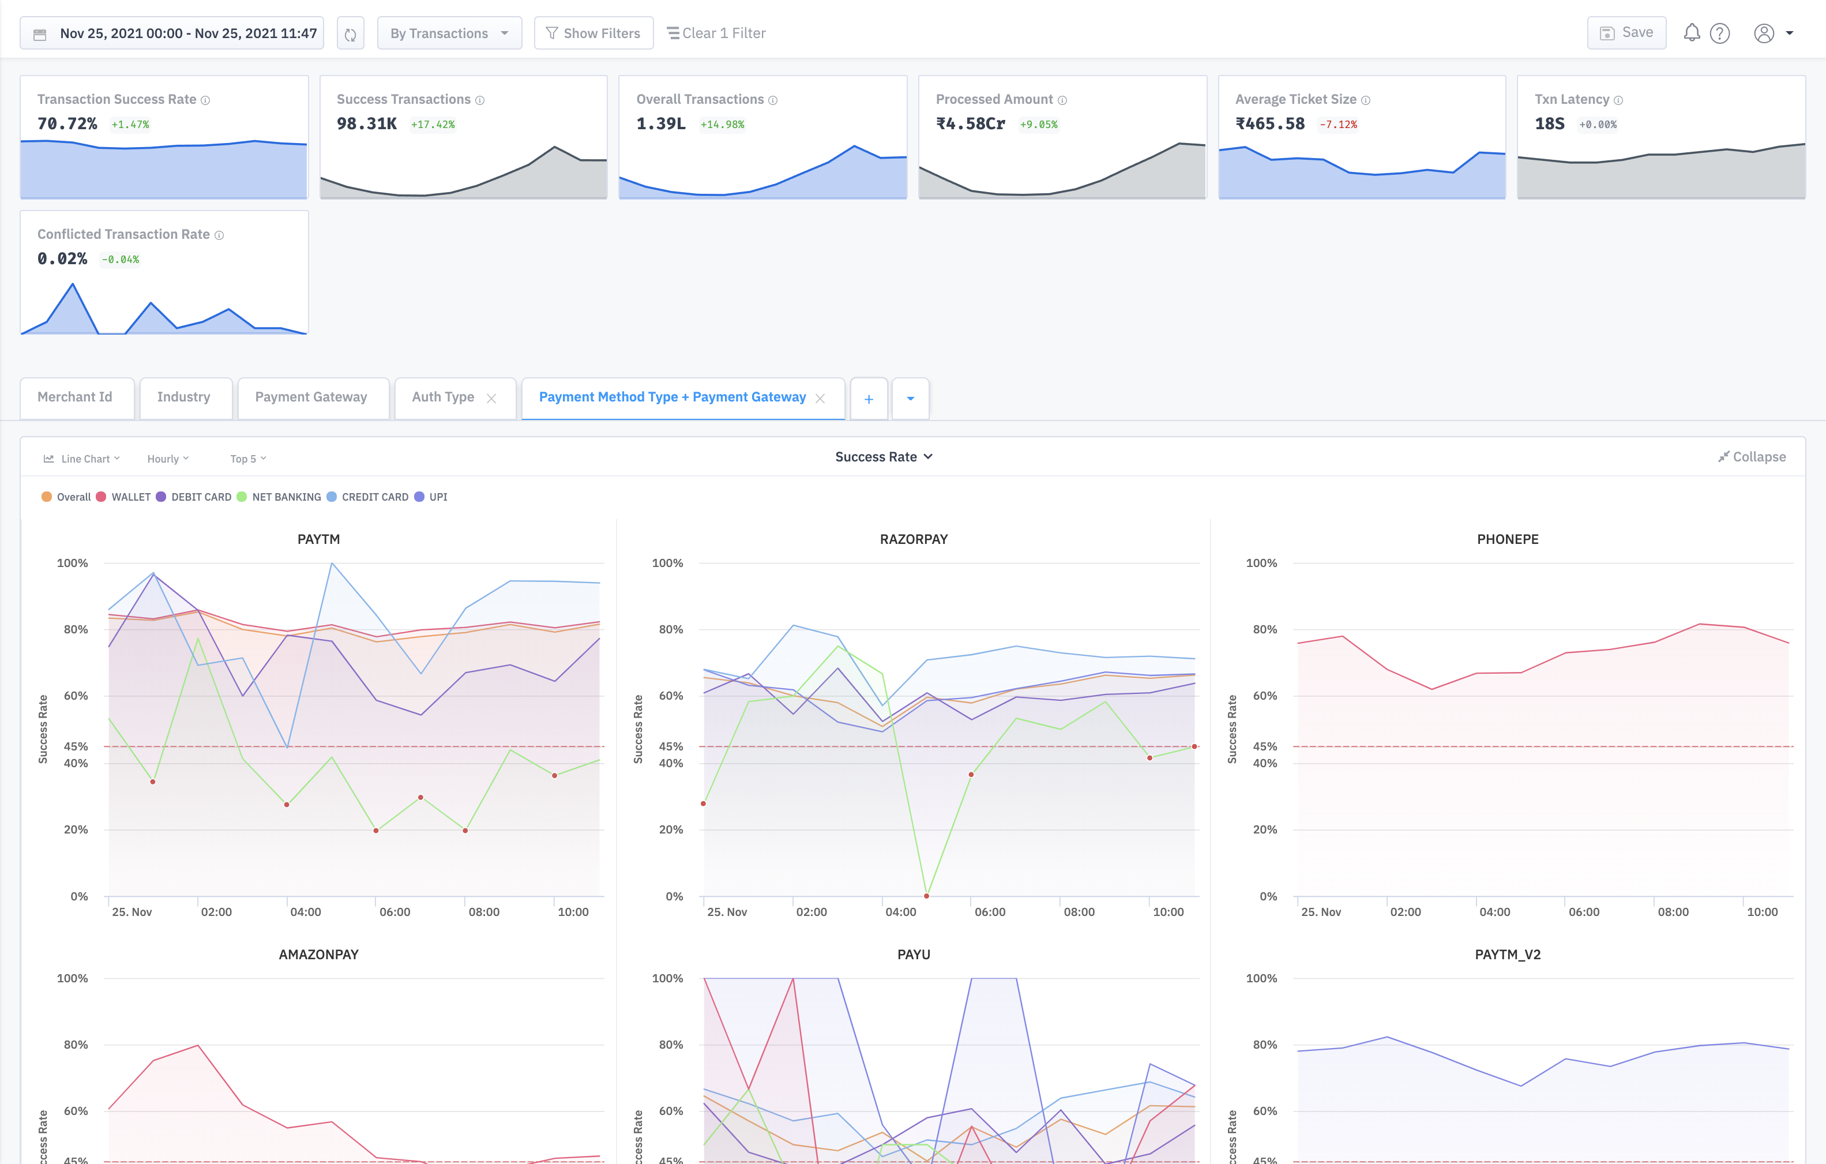Expand the Success Rate metric selector
The height and width of the screenshot is (1164, 1826).
click(884, 456)
